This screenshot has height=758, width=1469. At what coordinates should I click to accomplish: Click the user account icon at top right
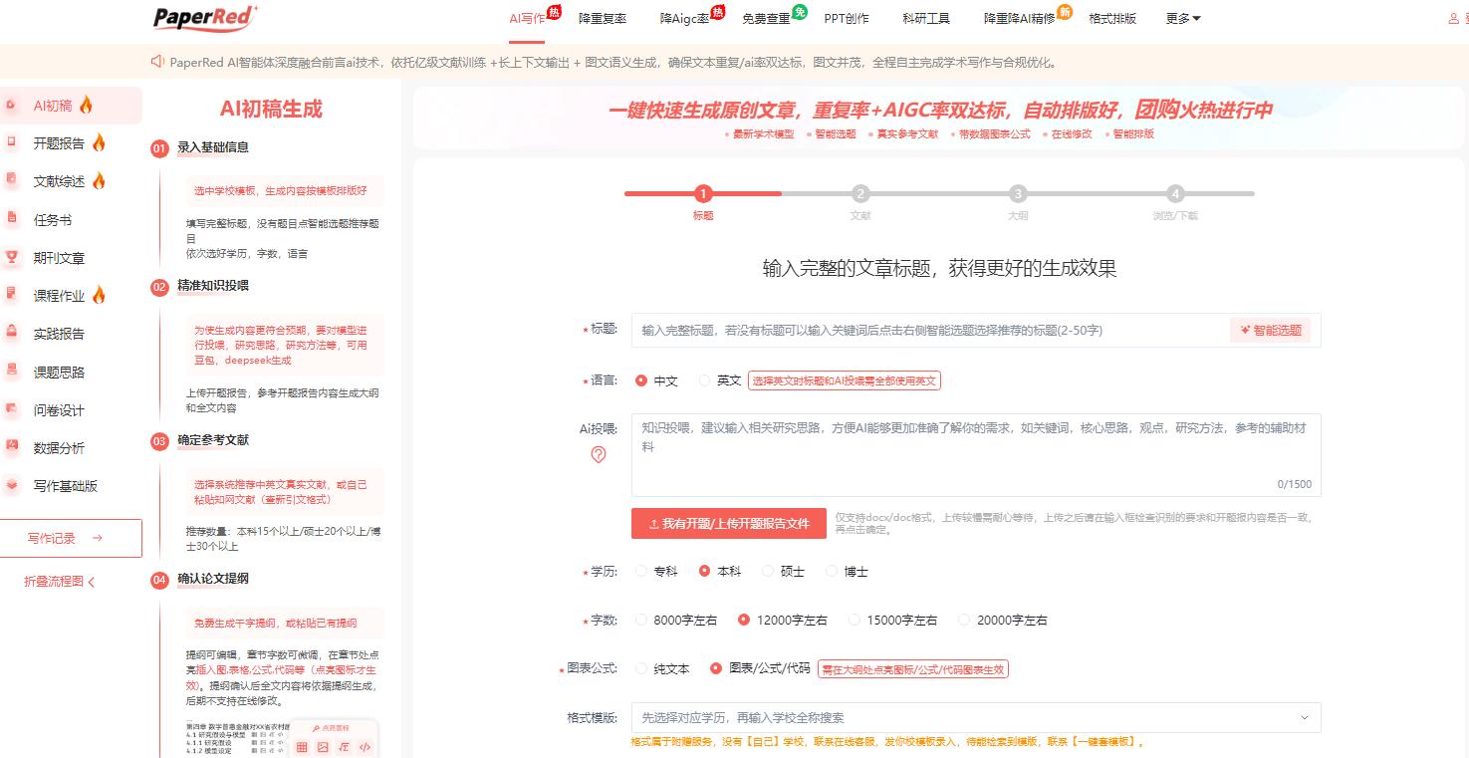pos(1453,18)
